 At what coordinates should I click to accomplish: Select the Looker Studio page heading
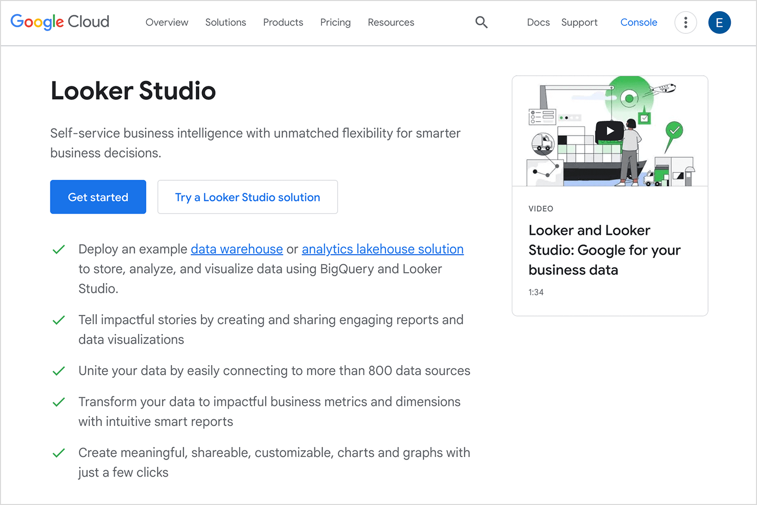coord(133,91)
